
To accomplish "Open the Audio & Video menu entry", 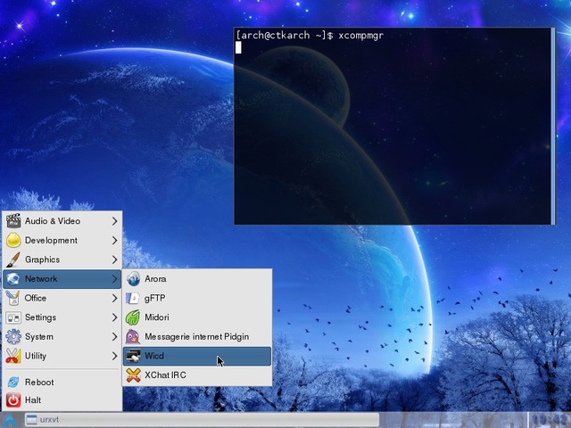I will [62, 221].
